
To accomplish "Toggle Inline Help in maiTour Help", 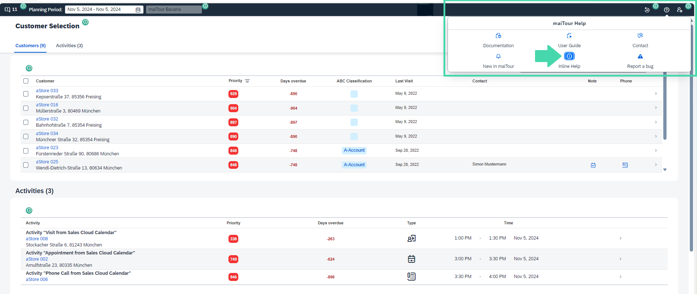I will coord(569,56).
